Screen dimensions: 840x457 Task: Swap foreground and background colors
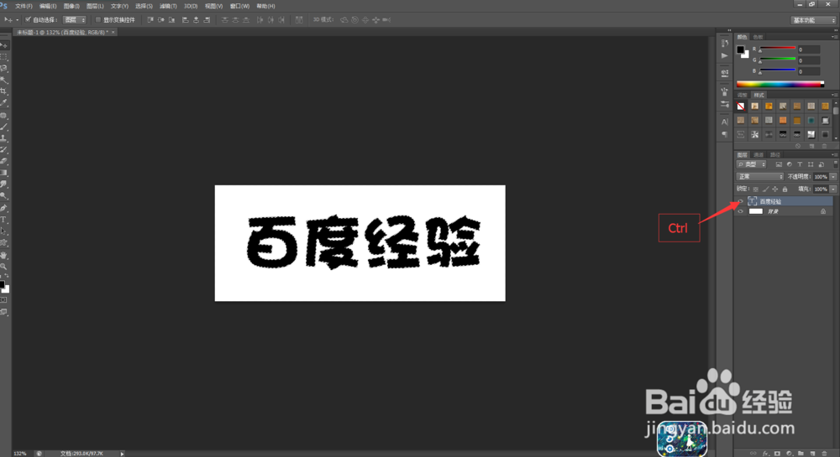[7, 276]
